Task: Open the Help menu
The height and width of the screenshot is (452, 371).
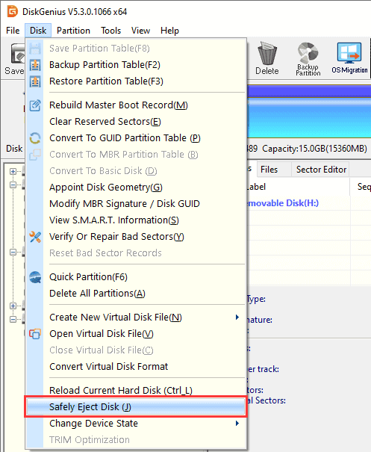Action: point(169,31)
